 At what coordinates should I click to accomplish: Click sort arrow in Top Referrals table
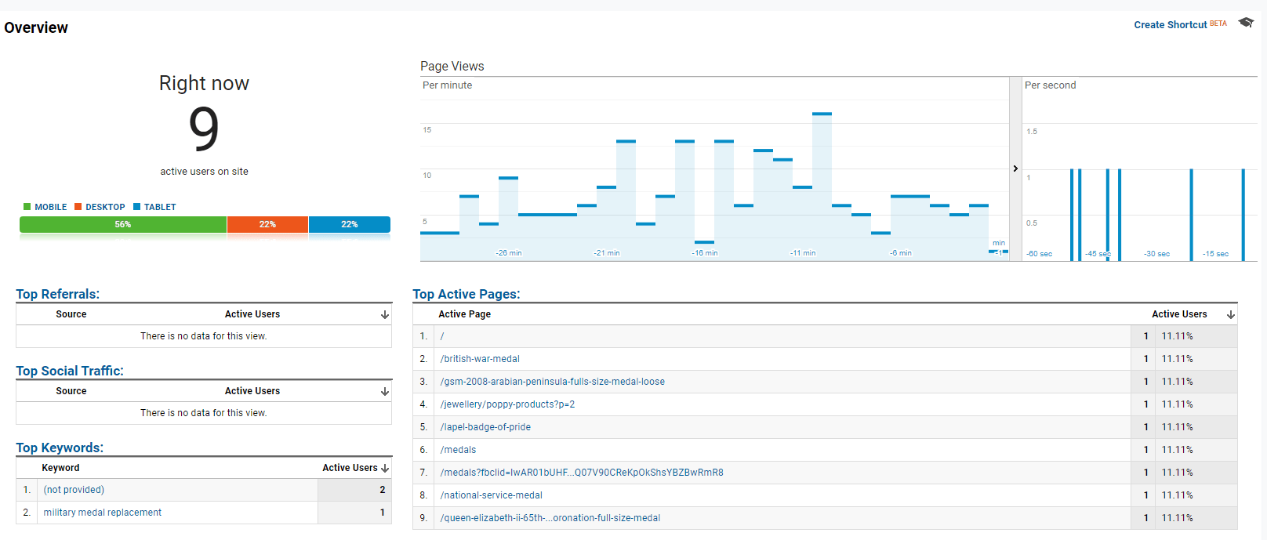click(x=385, y=314)
